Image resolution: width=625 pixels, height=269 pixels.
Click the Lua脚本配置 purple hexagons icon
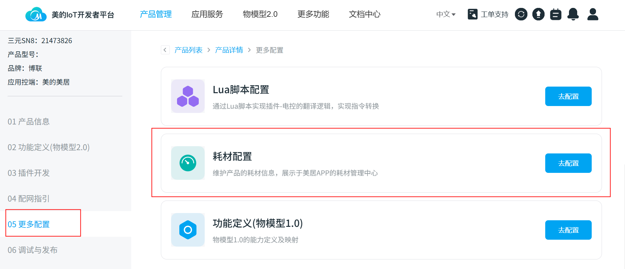[x=188, y=96]
